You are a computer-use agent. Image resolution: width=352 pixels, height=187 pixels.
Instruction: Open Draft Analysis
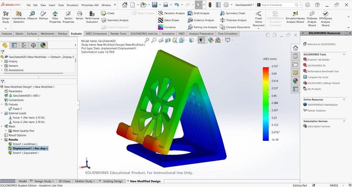click(x=198, y=13)
